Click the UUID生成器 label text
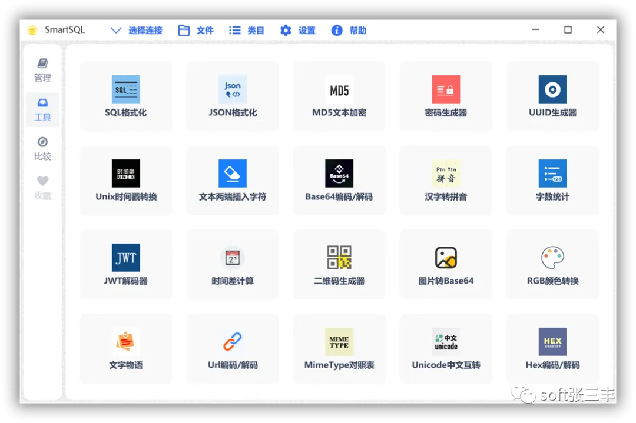The height and width of the screenshot is (423, 636). 552,112
